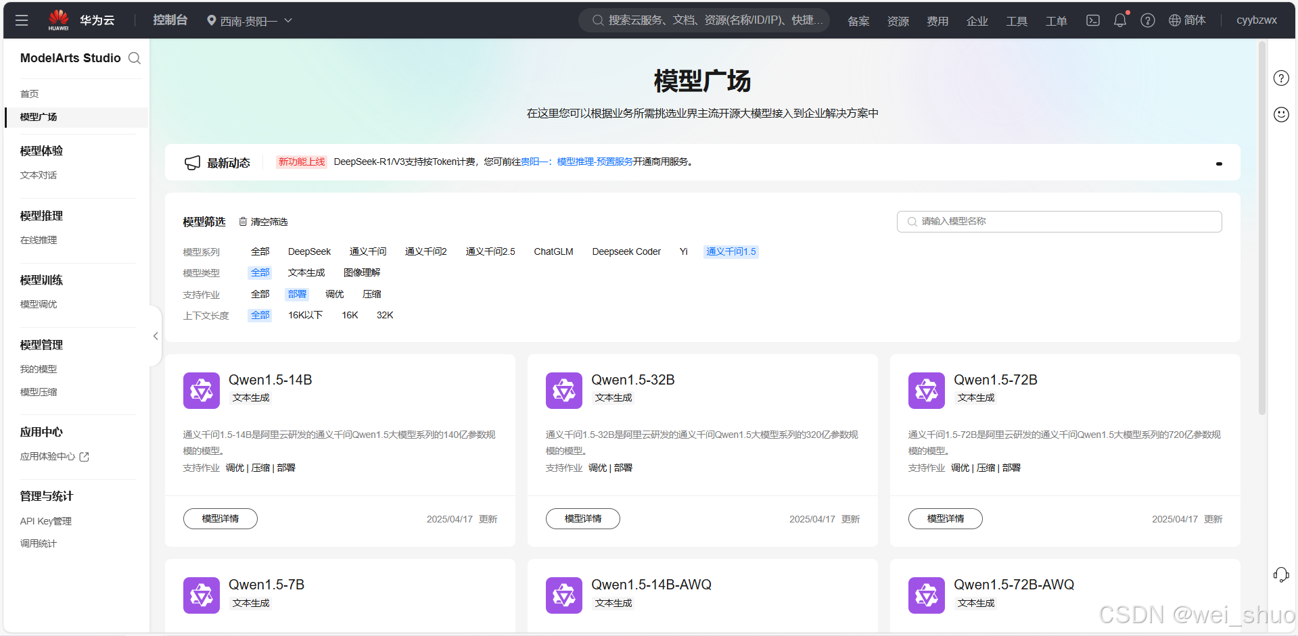The image size is (1298, 636).
Task: Select 全部 in the 模型系列 filter
Action: [x=260, y=251]
